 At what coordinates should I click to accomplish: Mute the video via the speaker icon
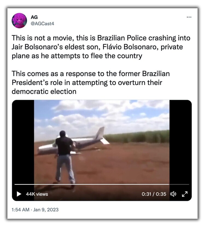[173, 194]
